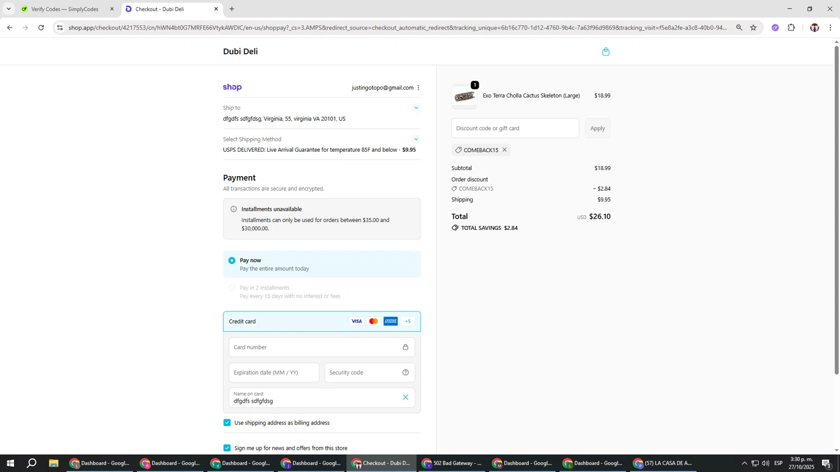Click the Installments unavailable info icon
The height and width of the screenshot is (472, 840).
click(234, 209)
